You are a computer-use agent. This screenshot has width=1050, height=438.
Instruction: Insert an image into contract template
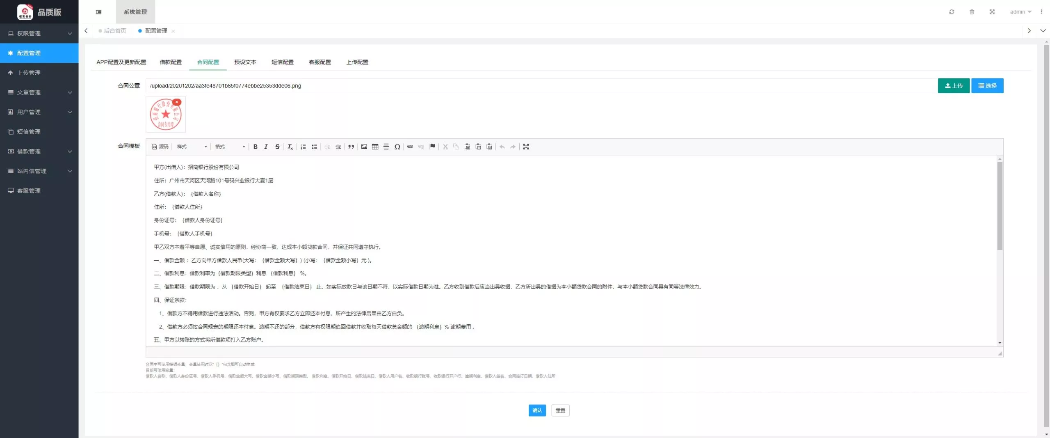364,147
